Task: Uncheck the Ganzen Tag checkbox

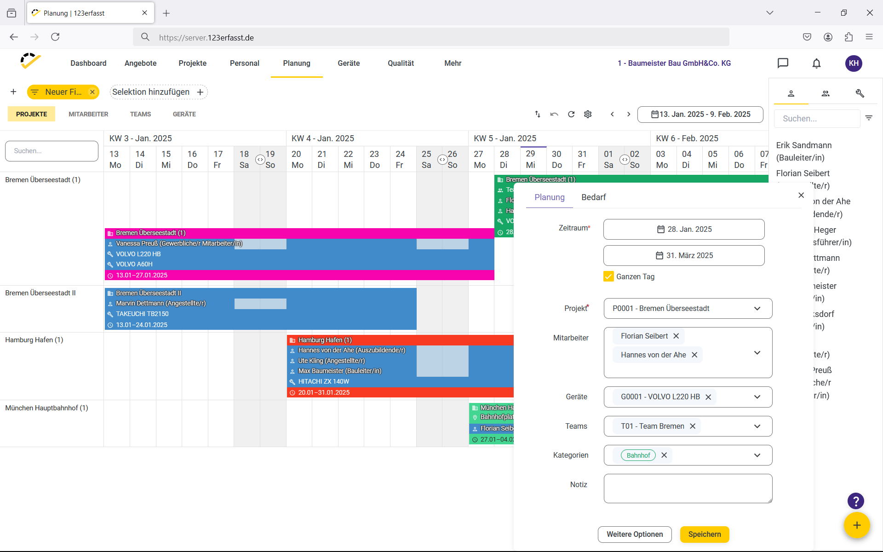Action: click(x=608, y=276)
